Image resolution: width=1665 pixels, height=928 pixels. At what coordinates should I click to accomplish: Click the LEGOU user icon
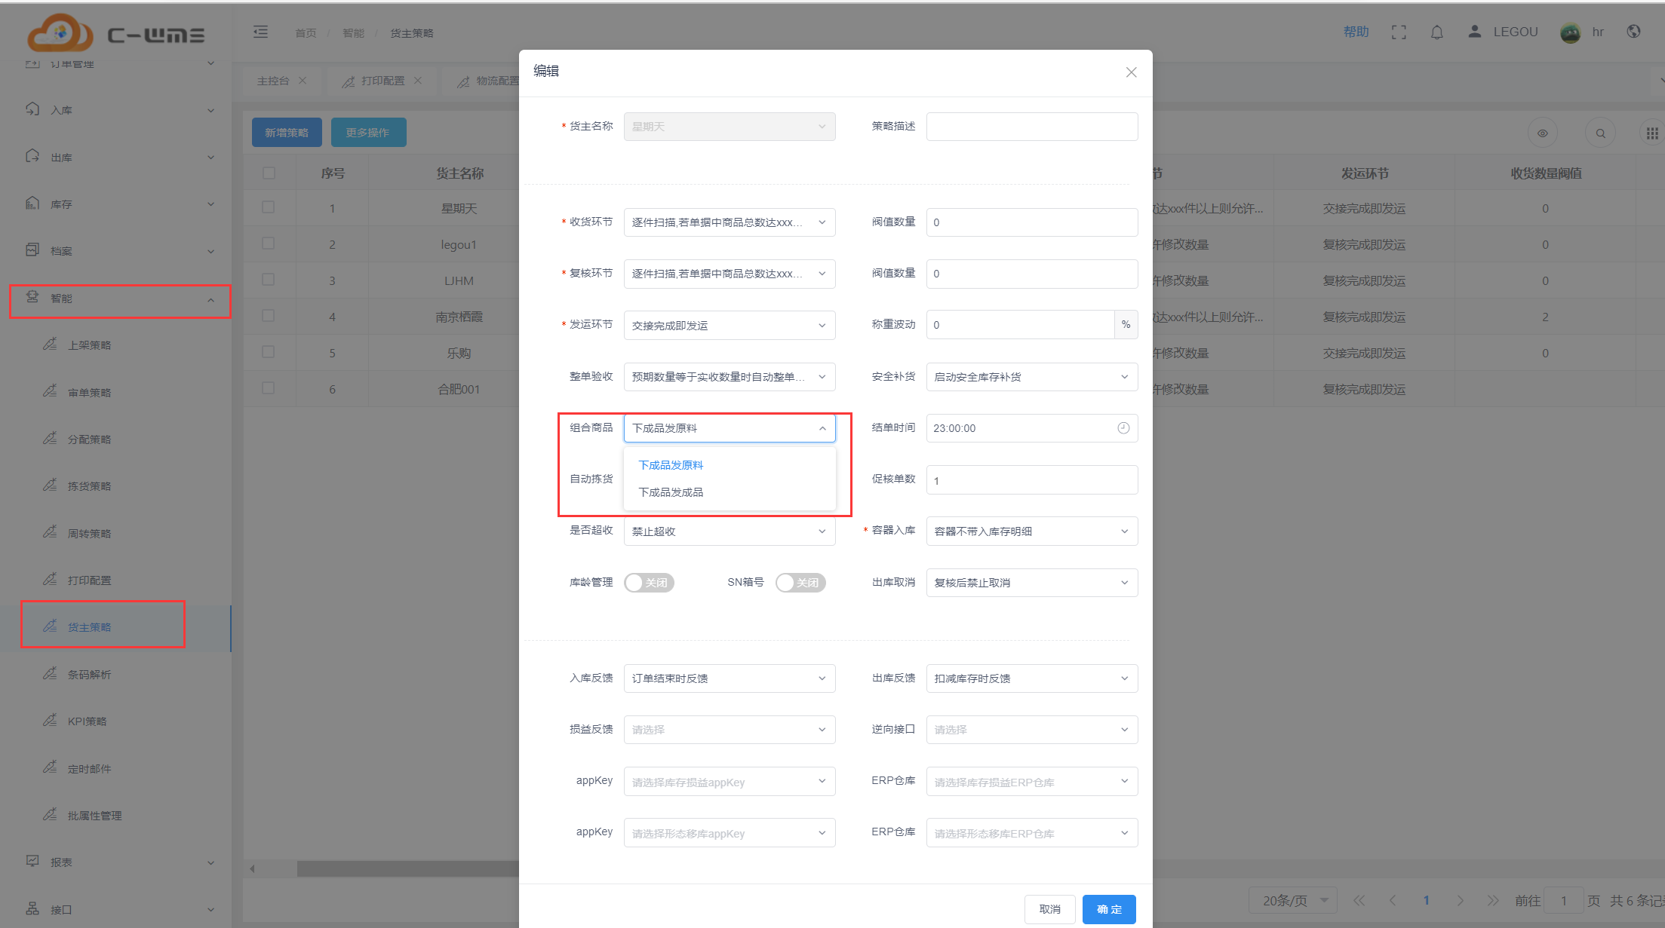1474,31
